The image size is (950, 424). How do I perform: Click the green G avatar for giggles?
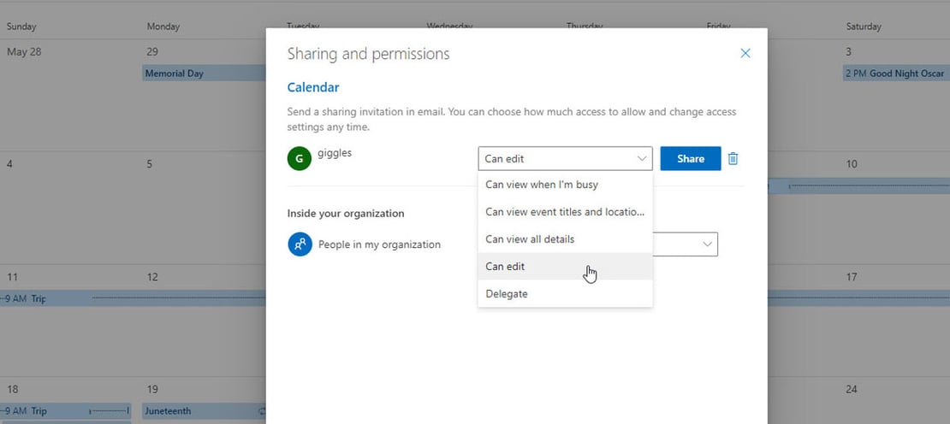[299, 158]
